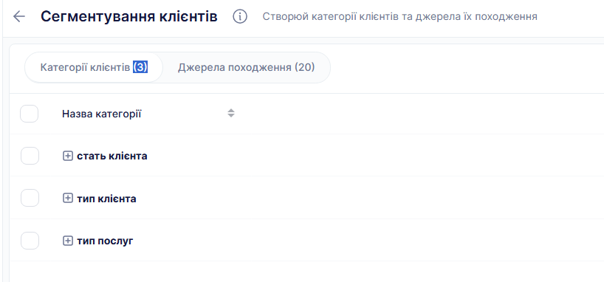The height and width of the screenshot is (282, 604).
Task: Select the тип клієнта row checkbox
Action: 30,199
